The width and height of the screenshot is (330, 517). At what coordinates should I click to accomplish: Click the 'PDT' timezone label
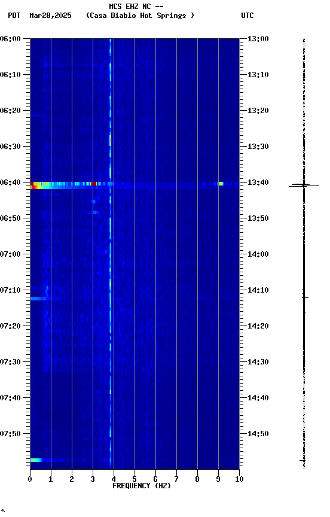pyautogui.click(x=14, y=16)
